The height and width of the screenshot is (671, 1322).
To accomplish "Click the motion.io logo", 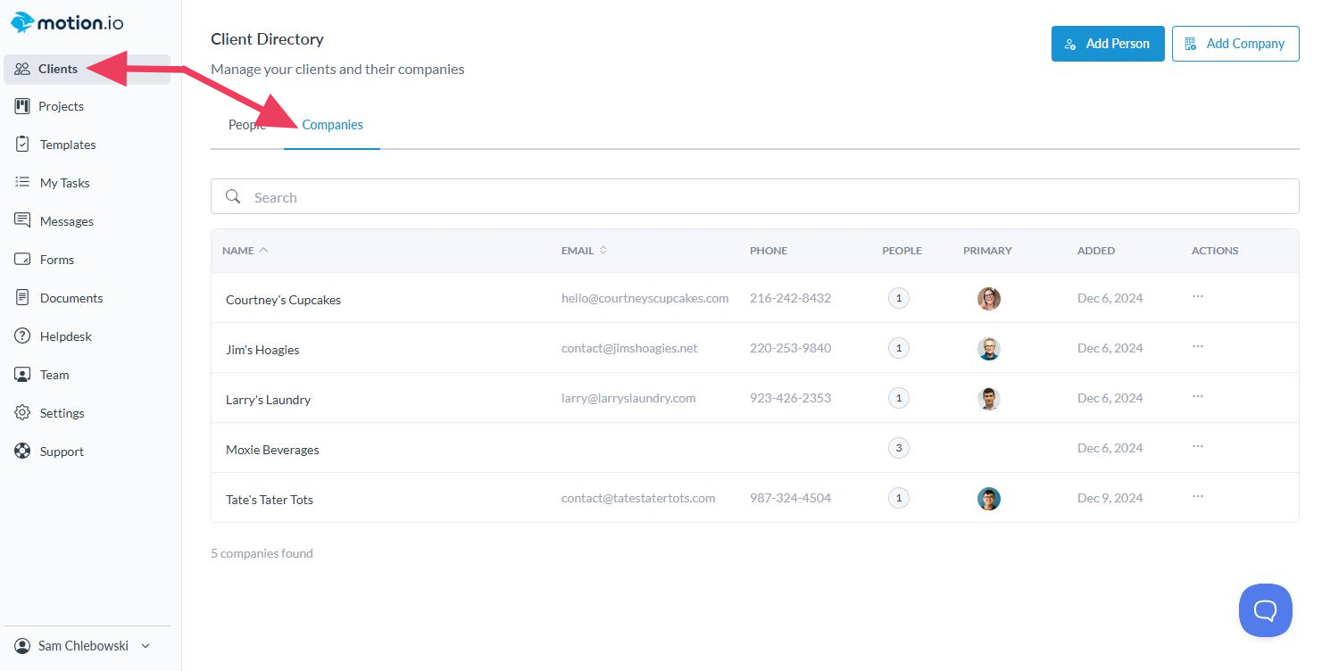I will tap(68, 22).
